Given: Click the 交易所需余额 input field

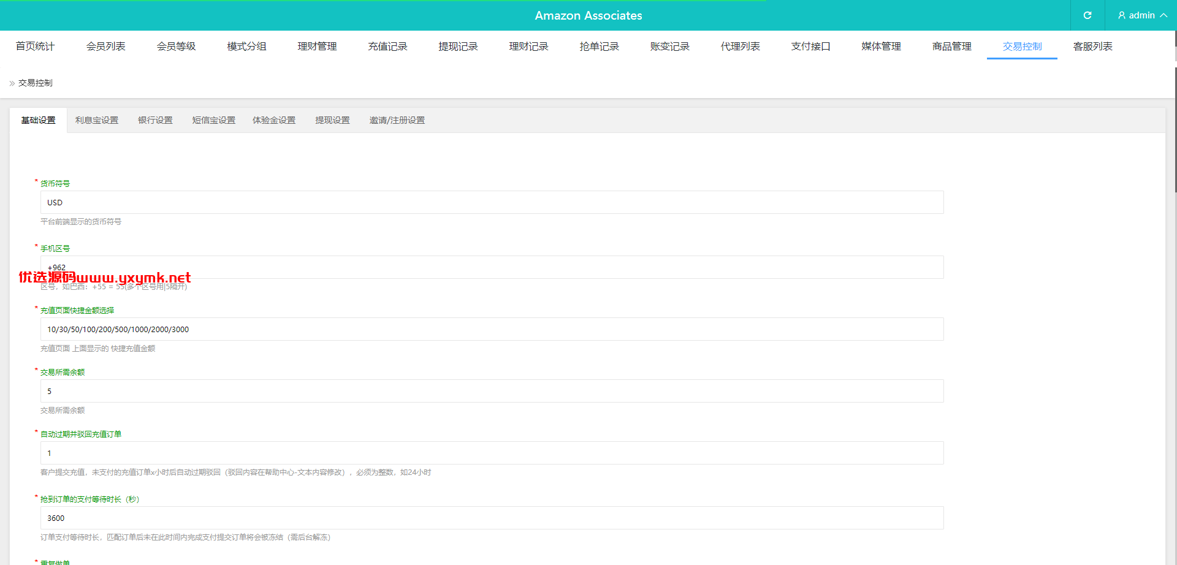Looking at the screenshot, I should pyautogui.click(x=492, y=391).
